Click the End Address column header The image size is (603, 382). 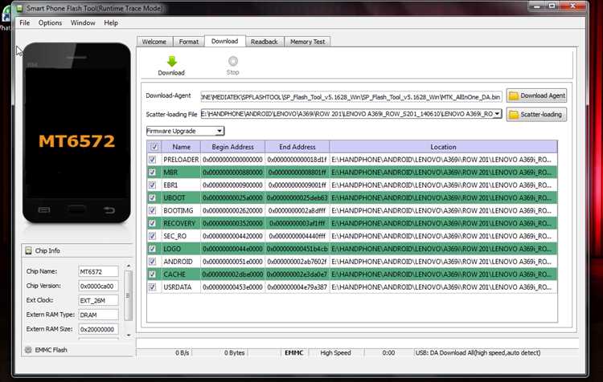(x=297, y=147)
